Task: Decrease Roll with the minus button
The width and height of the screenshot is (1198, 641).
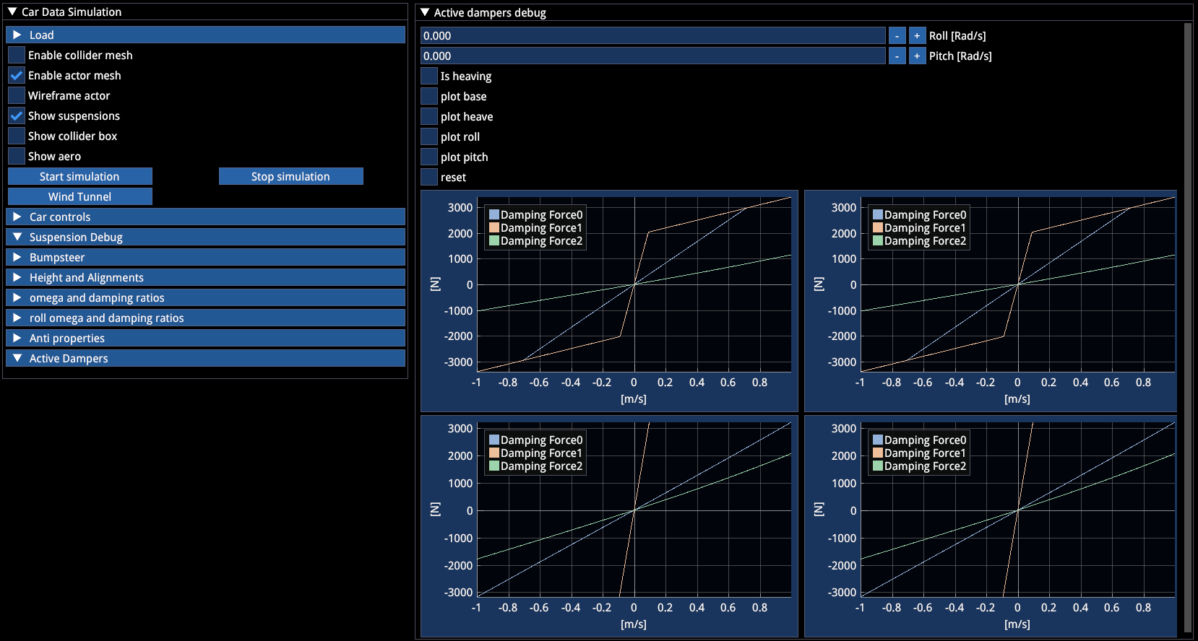Action: [x=897, y=35]
